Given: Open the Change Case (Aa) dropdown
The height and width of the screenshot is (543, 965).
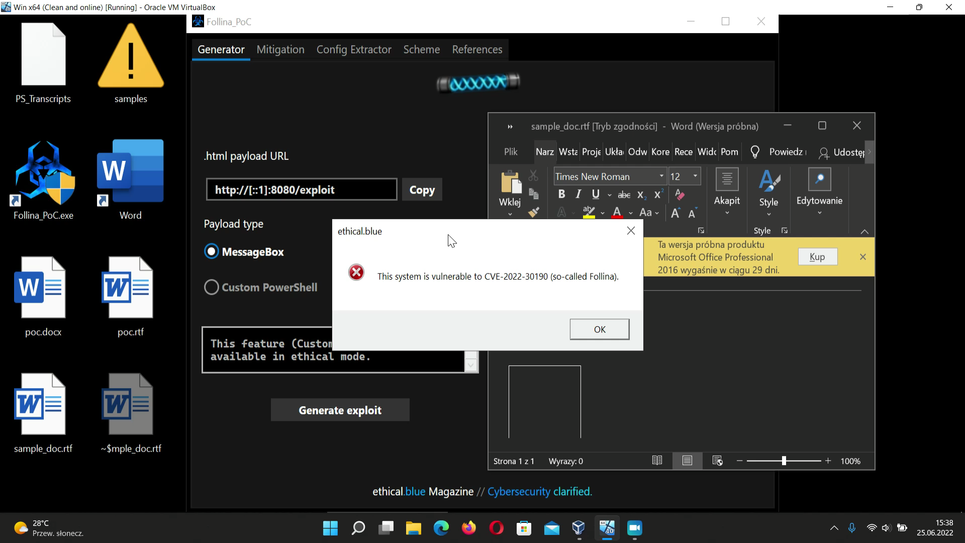Looking at the screenshot, I should [x=648, y=212].
